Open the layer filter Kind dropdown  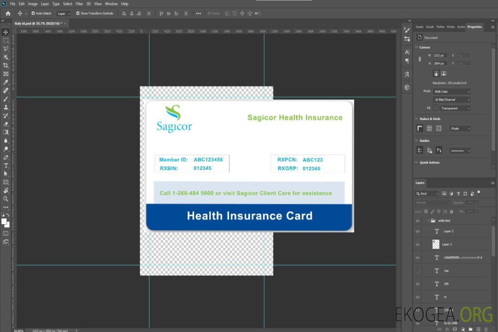(427, 194)
